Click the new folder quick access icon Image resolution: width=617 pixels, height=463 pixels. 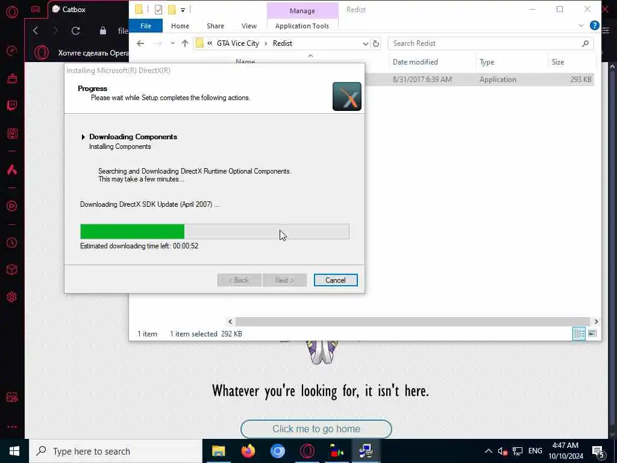click(x=172, y=10)
